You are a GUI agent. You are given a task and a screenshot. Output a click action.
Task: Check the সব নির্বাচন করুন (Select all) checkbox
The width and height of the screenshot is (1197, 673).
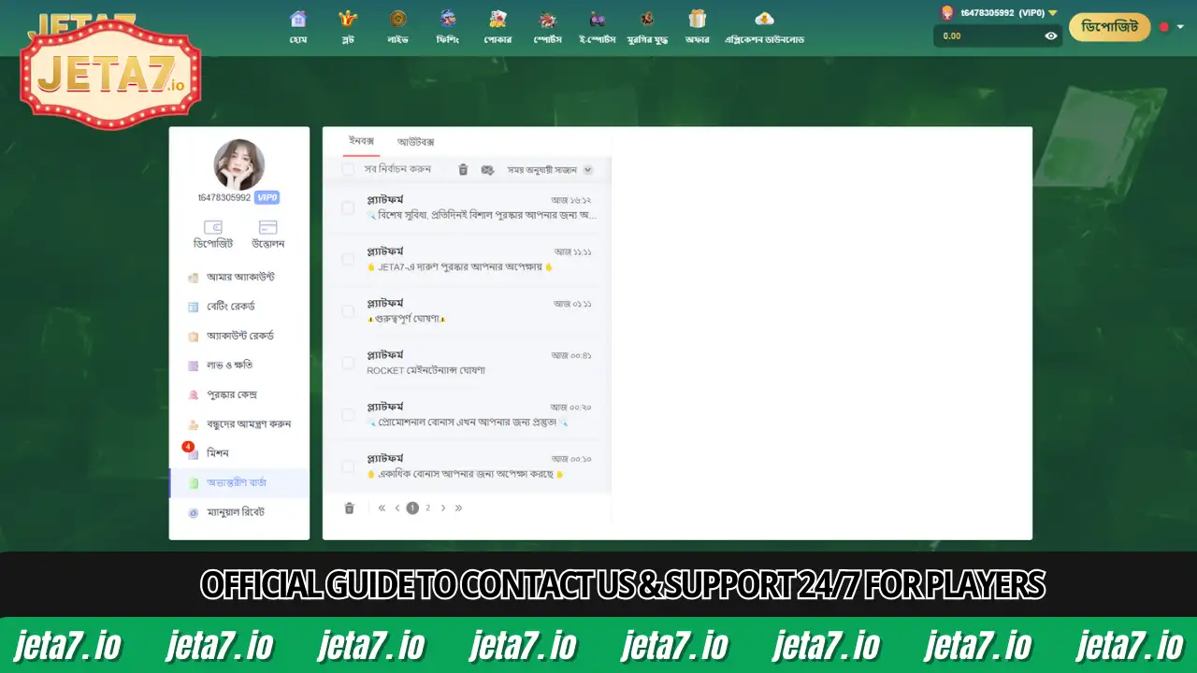tap(348, 169)
